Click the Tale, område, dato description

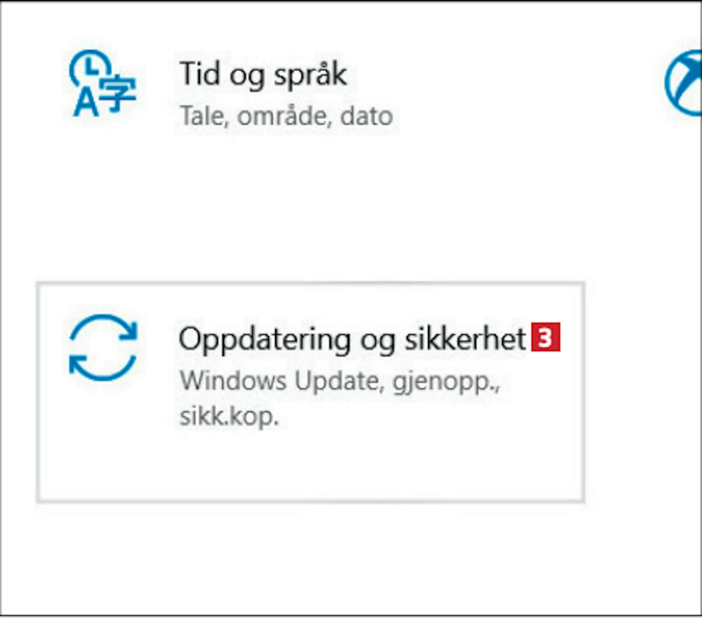tap(286, 116)
